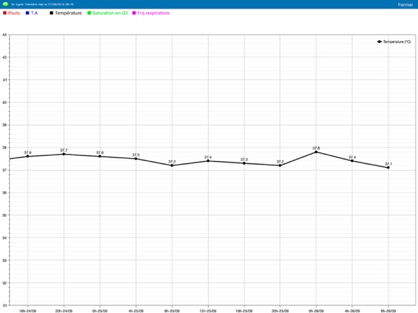
Task: Click the 38 value on the y-axis
Action: tap(5, 147)
